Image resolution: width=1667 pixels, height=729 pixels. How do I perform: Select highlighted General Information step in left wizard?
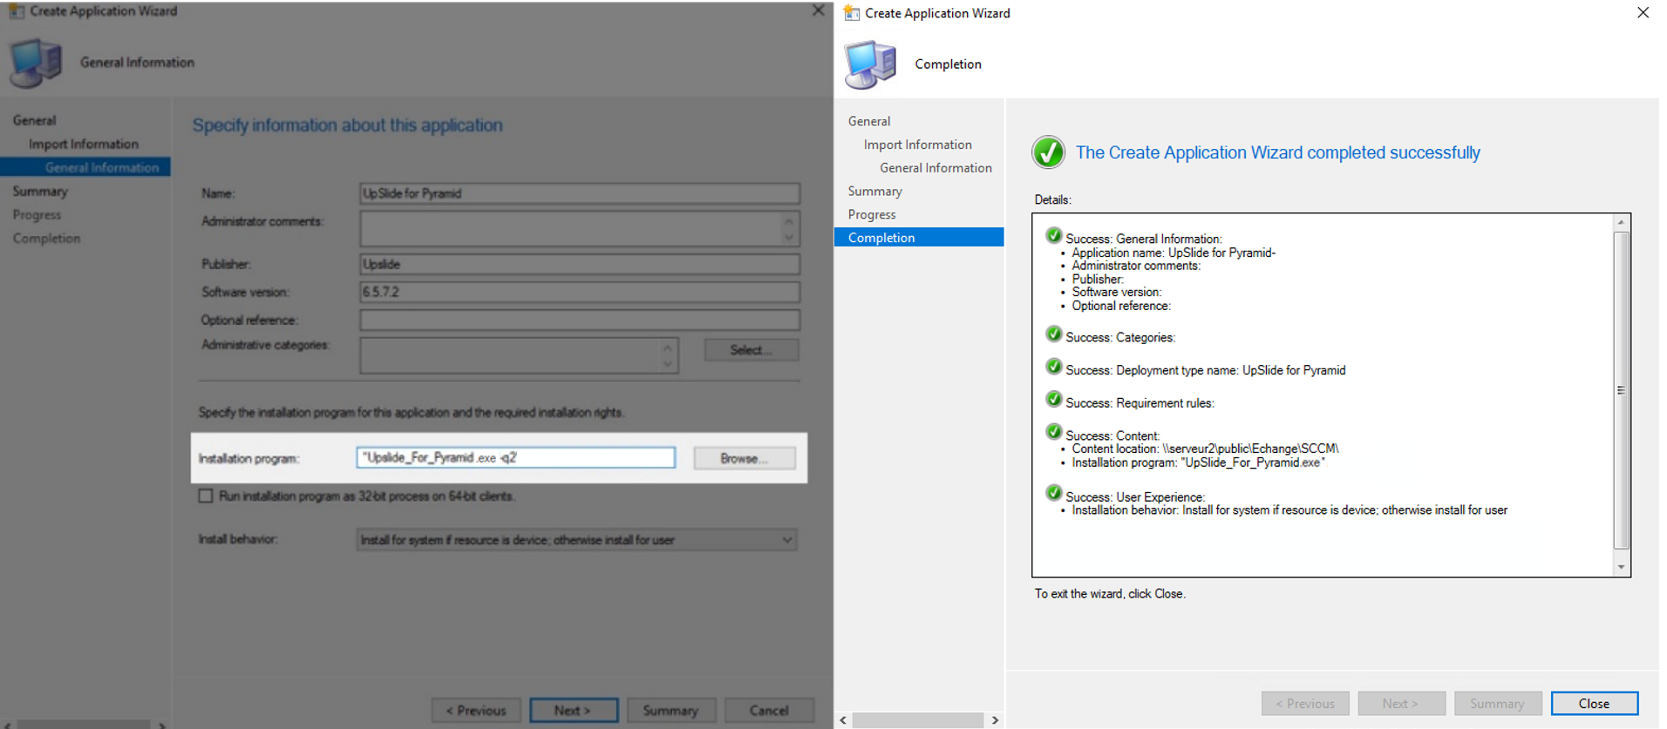coord(85,167)
